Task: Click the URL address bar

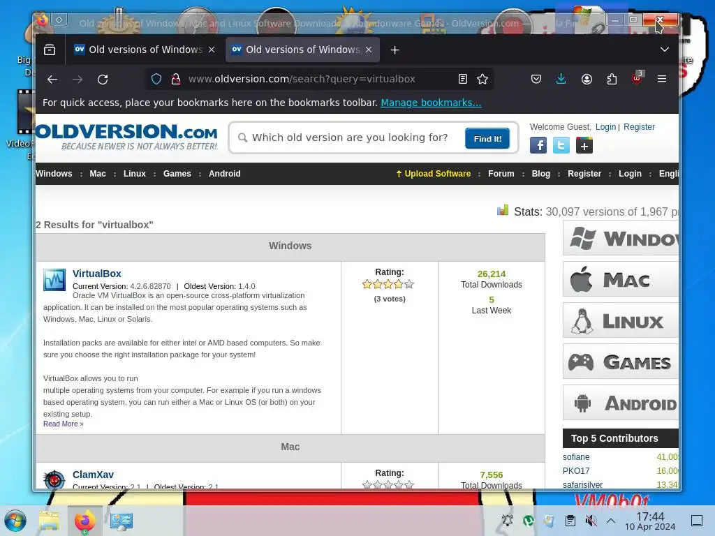Action: [319, 80]
